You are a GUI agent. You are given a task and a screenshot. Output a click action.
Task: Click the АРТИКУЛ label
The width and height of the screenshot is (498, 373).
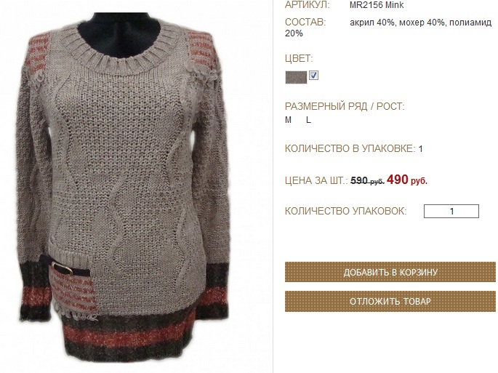tap(307, 5)
